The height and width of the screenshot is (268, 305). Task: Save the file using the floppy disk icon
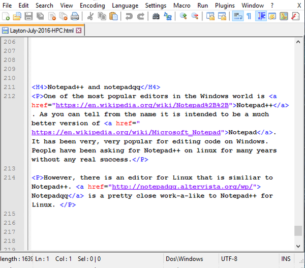pos(28,16)
